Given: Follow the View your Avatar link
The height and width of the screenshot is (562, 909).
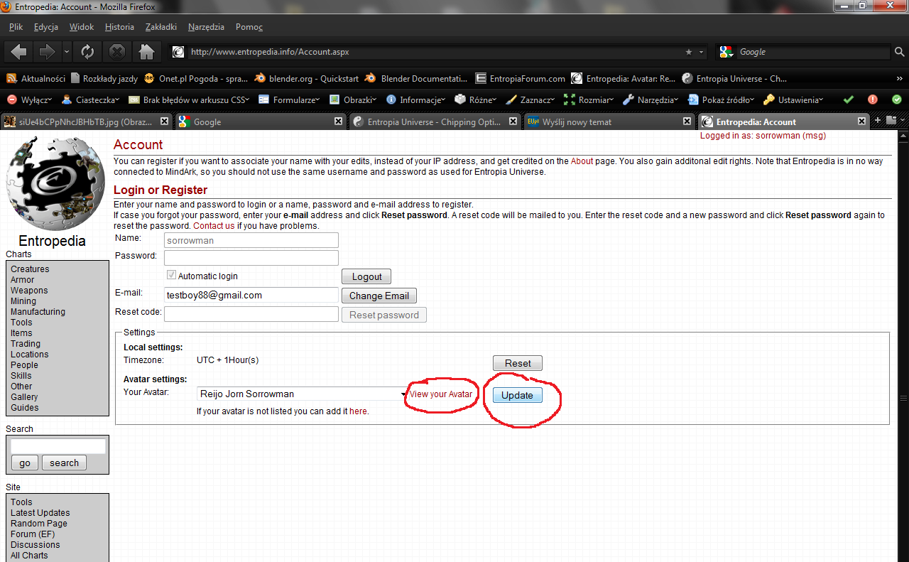Looking at the screenshot, I should coord(440,394).
